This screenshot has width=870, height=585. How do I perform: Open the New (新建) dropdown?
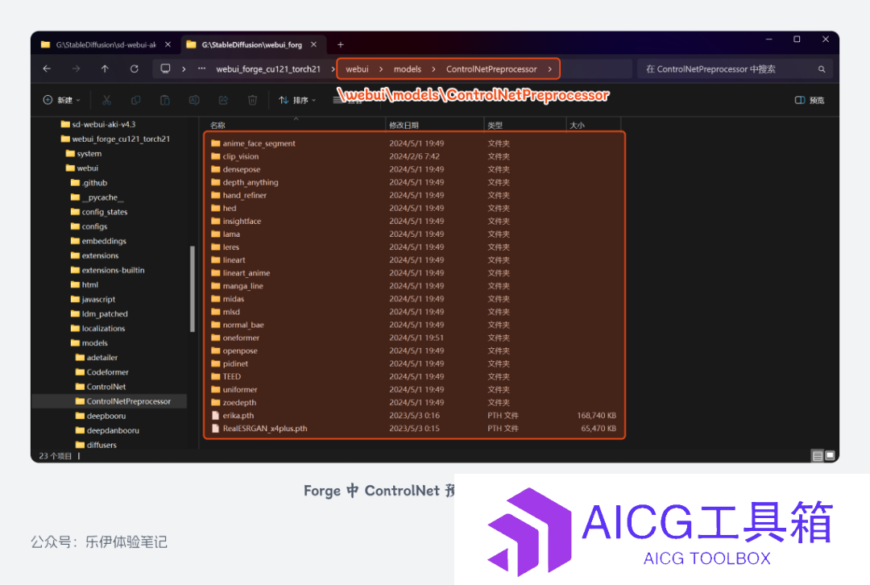point(61,100)
